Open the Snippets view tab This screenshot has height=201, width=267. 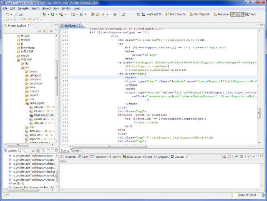click(x=161, y=156)
